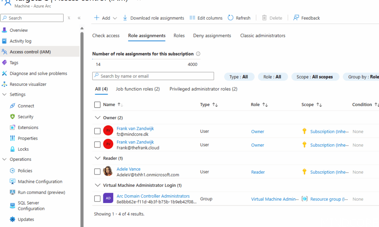379x227 pixels.
Task: Open the Resource visualizer sidebar icon
Action: pyautogui.click(x=4, y=84)
